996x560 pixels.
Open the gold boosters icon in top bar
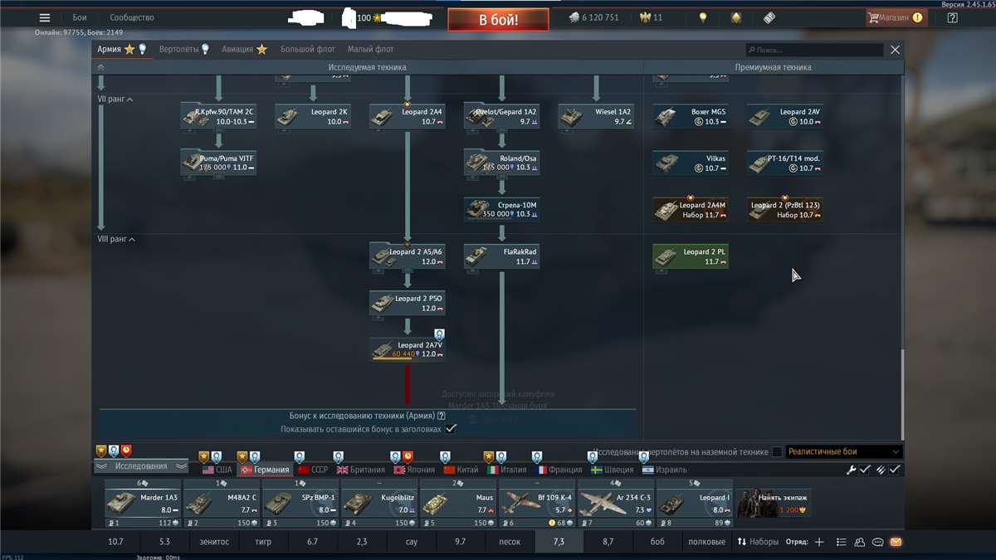(x=736, y=17)
